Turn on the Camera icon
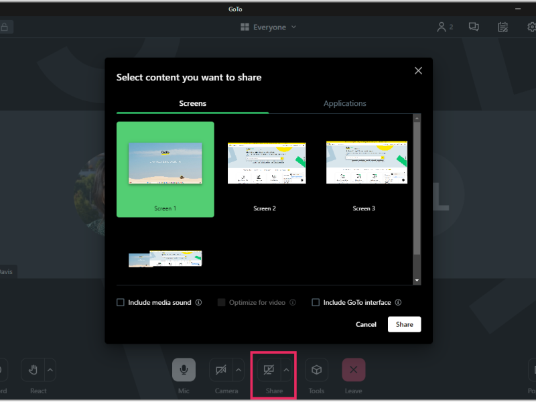This screenshot has height=402, width=536. pyautogui.click(x=221, y=370)
